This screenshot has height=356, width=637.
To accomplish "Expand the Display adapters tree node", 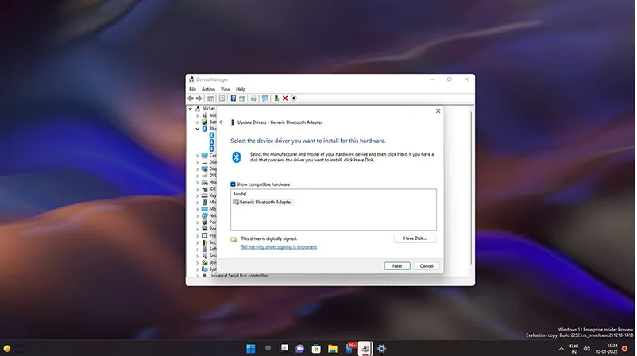I will tap(198, 168).
